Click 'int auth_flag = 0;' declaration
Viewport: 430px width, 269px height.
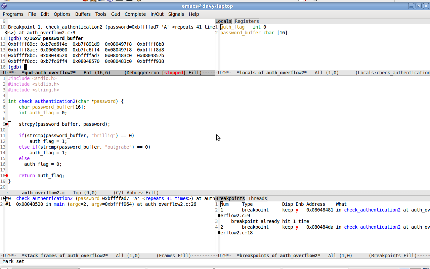[43, 113]
